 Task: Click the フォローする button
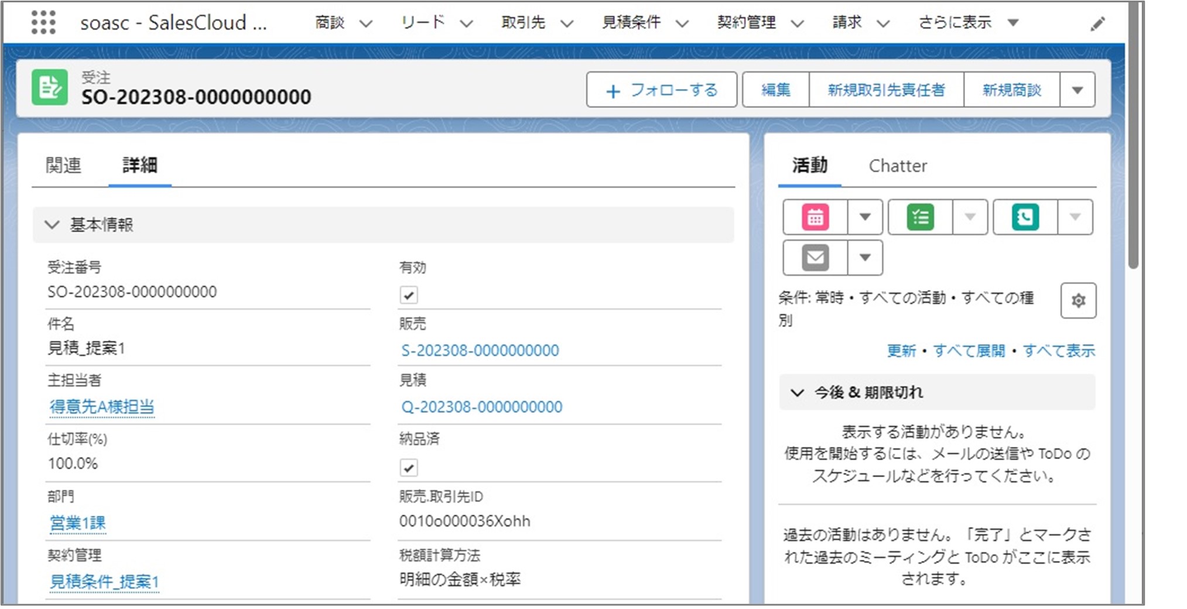(661, 90)
